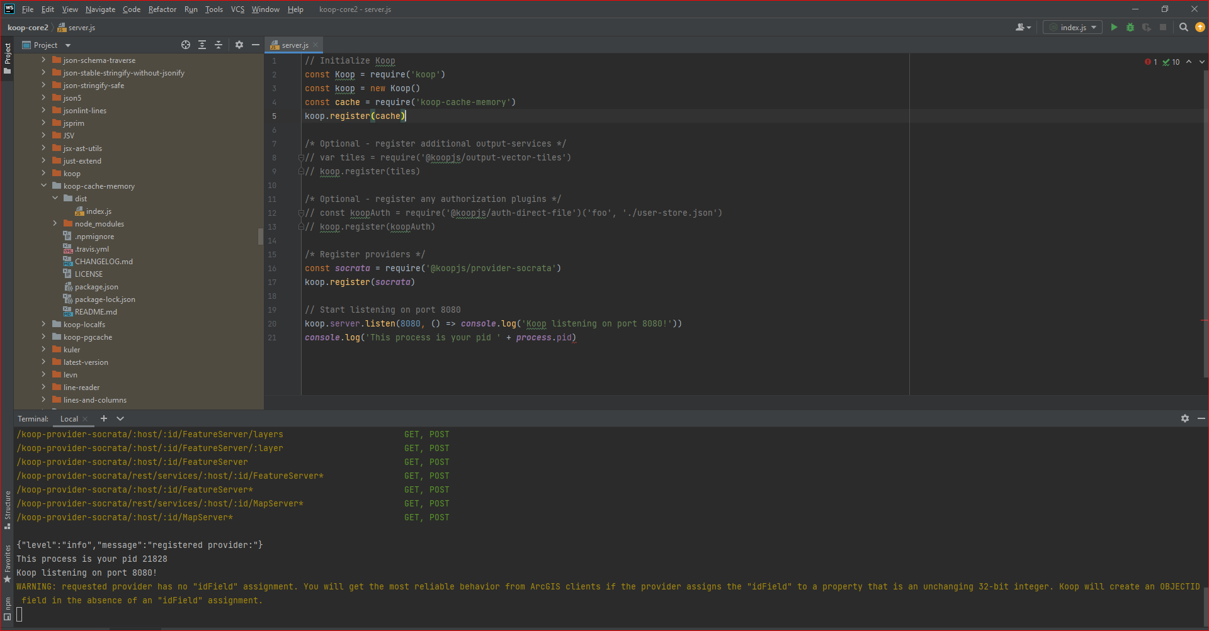Open the index.js run configuration dropdown
Image resolution: width=1209 pixels, height=631 pixels.
[1072, 27]
